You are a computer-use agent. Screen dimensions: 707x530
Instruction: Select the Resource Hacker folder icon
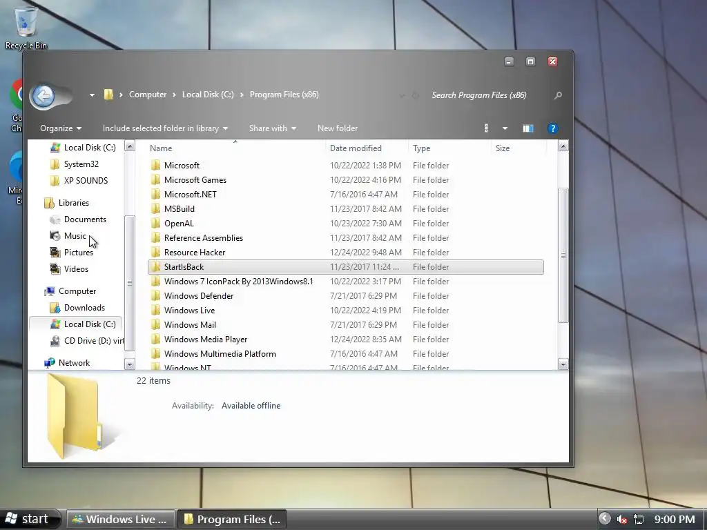coord(155,252)
